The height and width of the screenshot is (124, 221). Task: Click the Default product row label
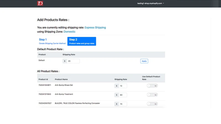pos(41,60)
